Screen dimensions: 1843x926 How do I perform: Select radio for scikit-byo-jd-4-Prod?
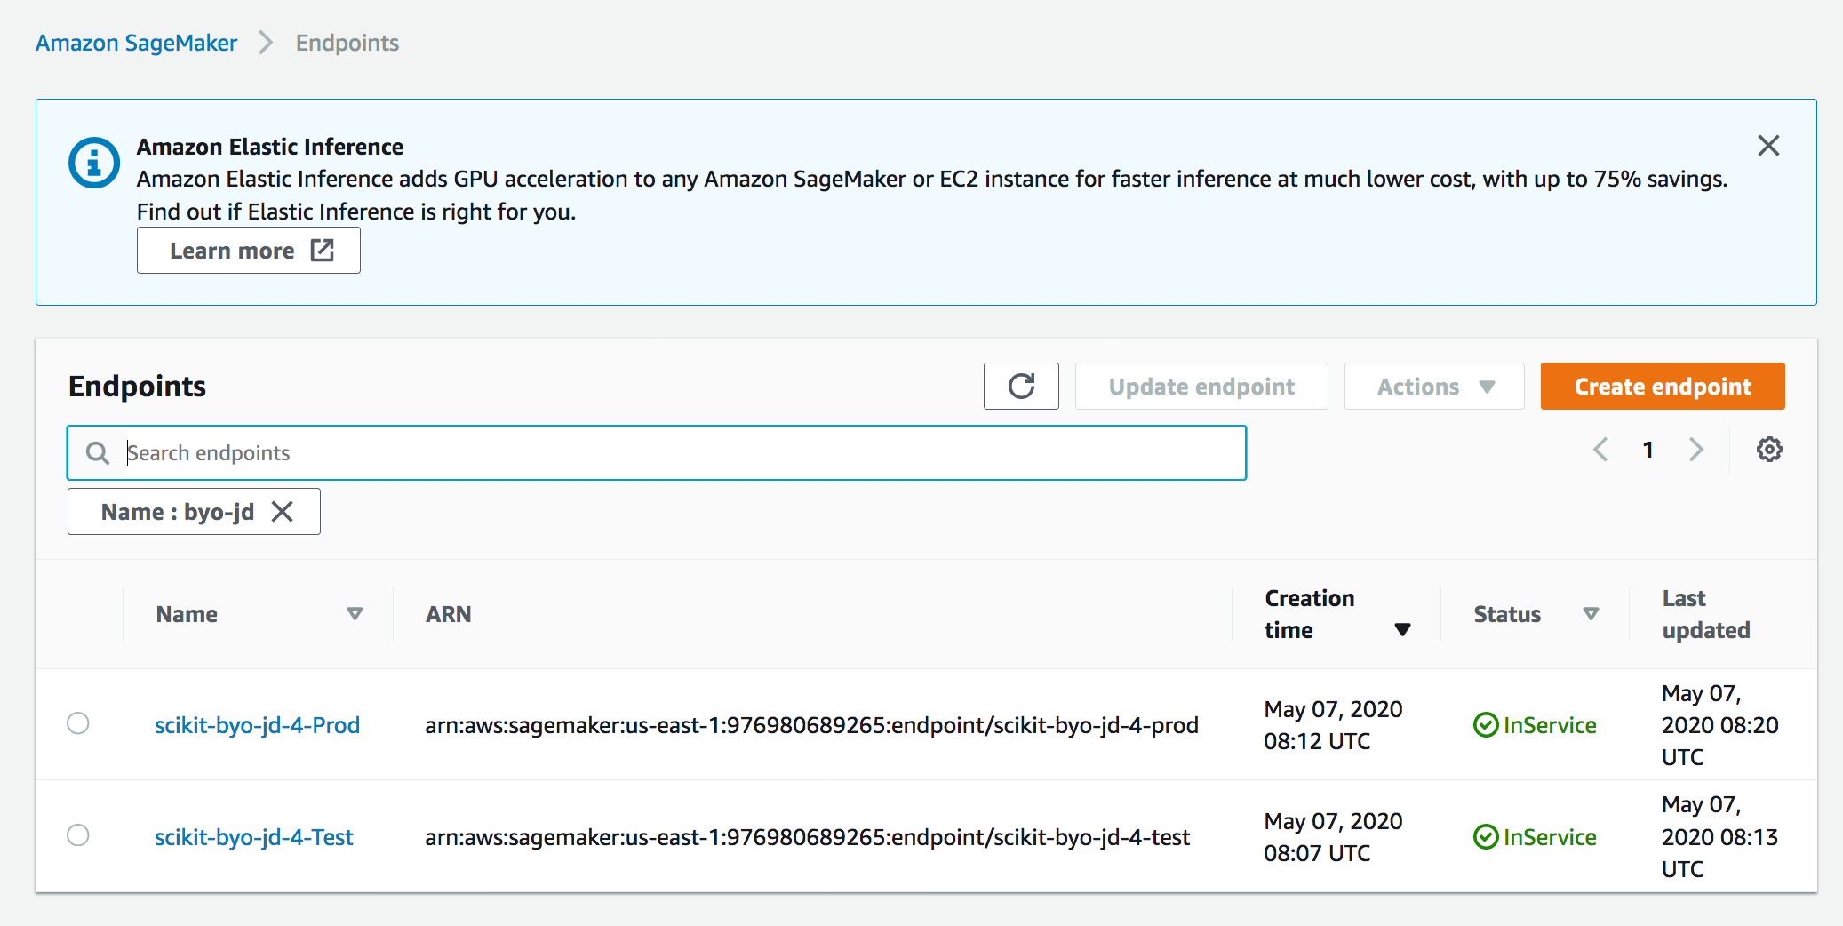(x=78, y=723)
